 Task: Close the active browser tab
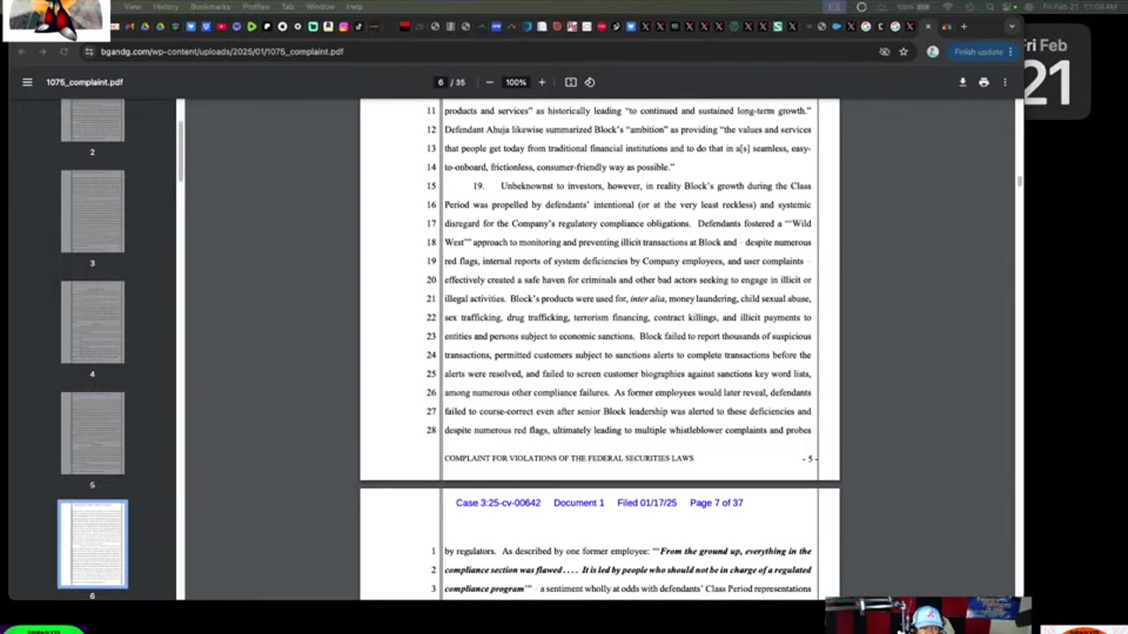point(927,26)
